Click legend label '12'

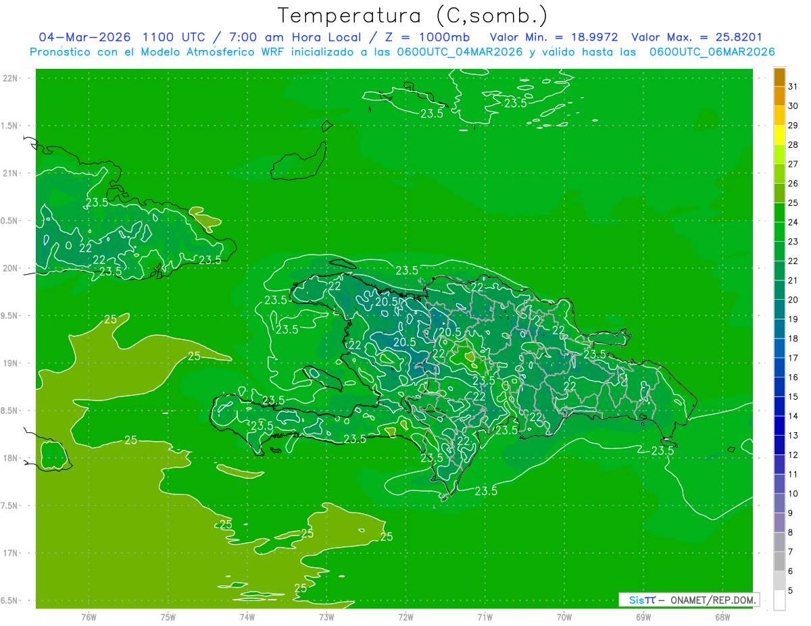pos(793,455)
